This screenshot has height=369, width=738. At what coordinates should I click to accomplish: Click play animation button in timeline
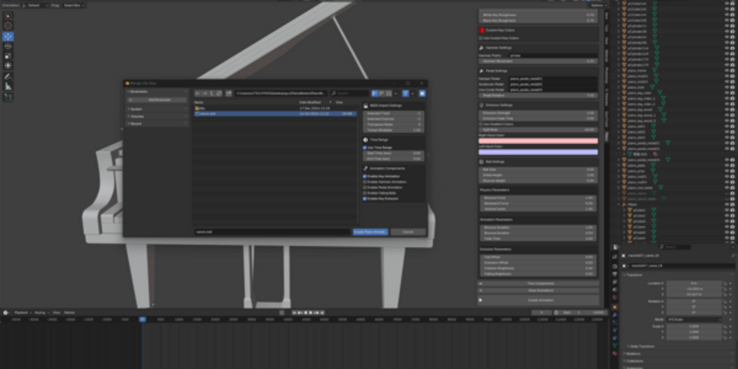(x=311, y=312)
